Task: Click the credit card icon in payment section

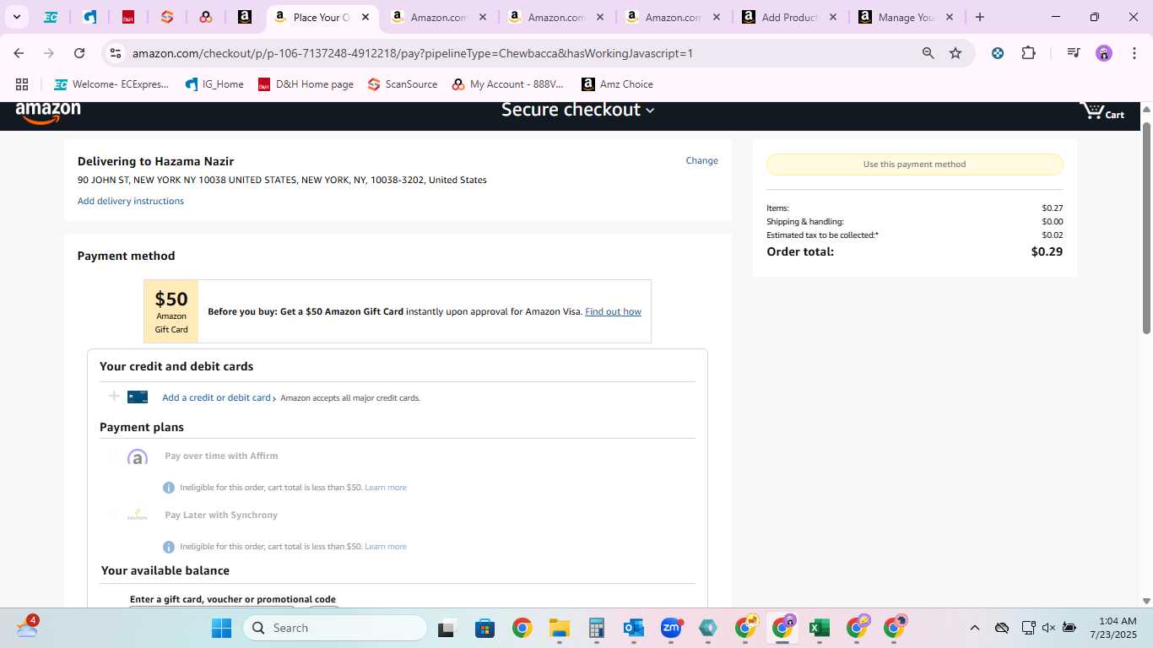Action: tap(138, 397)
